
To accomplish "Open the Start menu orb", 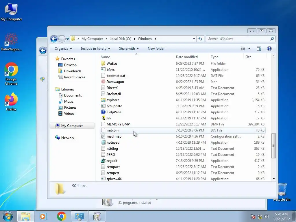I will pos(8,216).
